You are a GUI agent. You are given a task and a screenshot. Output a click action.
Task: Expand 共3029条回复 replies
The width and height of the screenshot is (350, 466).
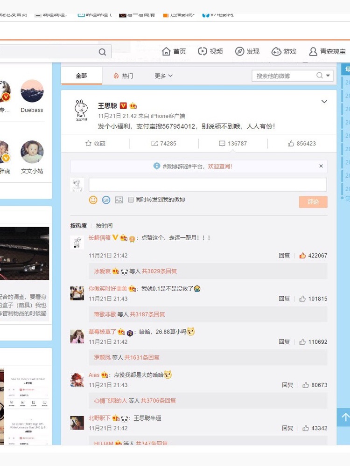click(x=159, y=271)
